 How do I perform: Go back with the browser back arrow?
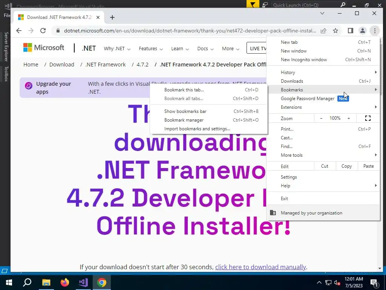point(19,31)
